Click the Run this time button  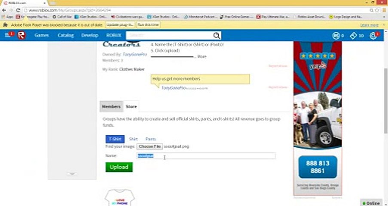tap(148, 25)
